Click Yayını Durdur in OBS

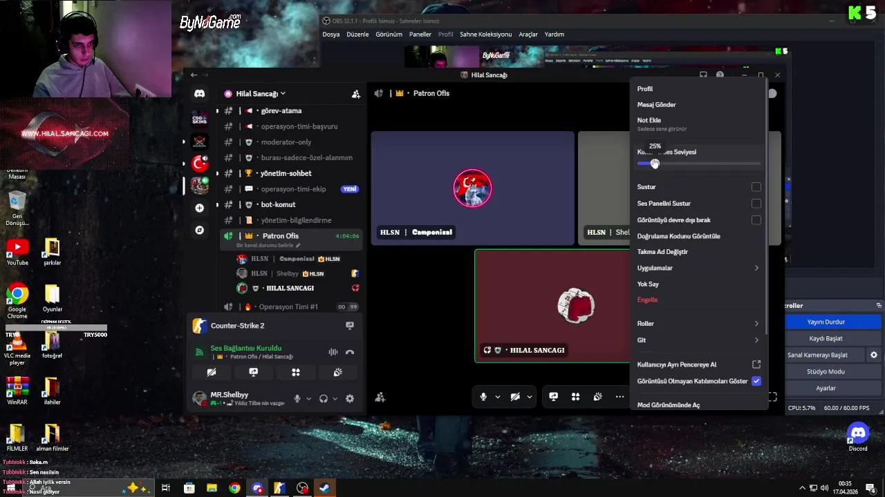tap(826, 322)
